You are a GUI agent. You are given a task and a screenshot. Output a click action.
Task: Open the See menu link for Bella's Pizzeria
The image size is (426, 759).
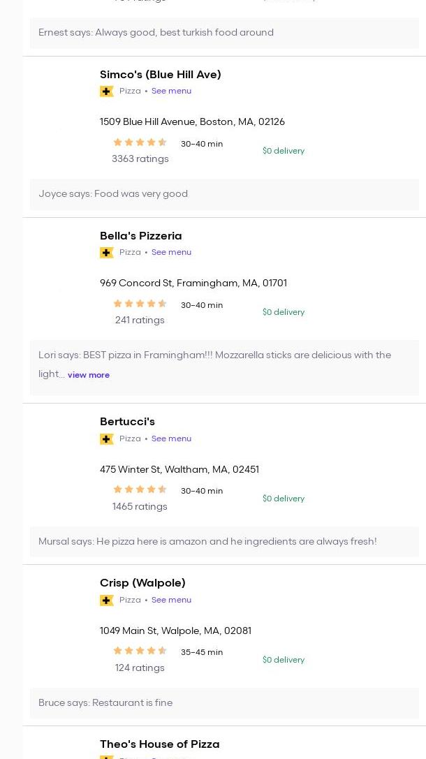click(171, 252)
